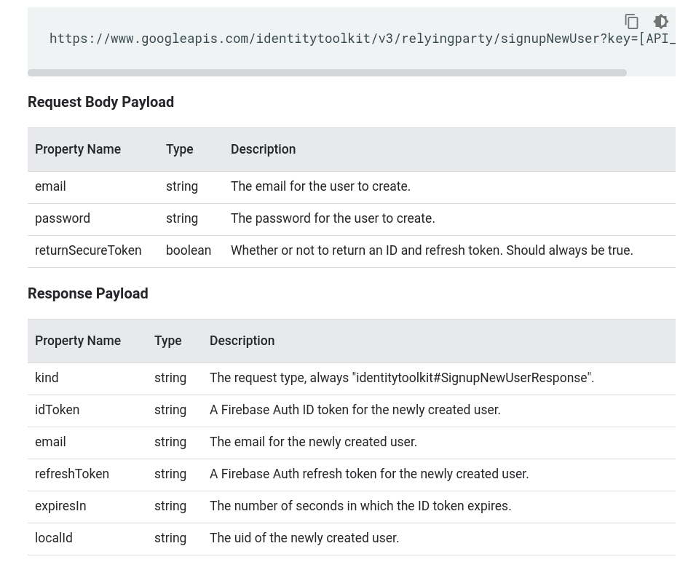The height and width of the screenshot is (570, 696).
Task: Select the Property Name column header
Action: (78, 149)
